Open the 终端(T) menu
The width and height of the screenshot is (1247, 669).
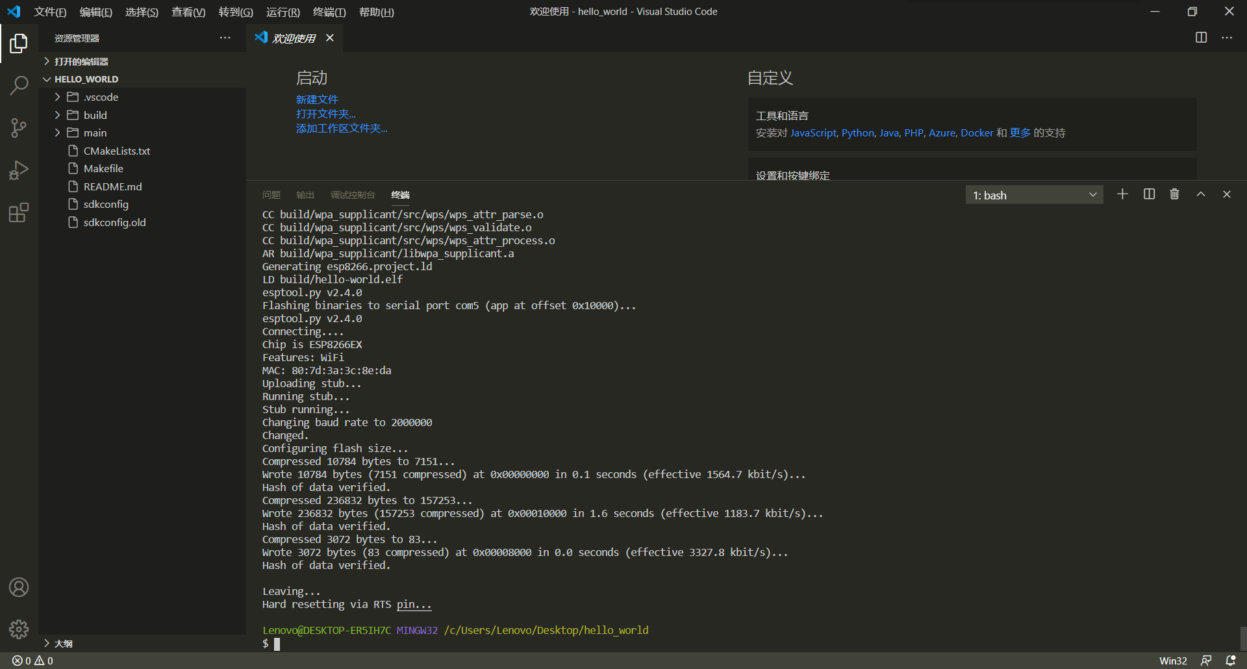click(329, 12)
